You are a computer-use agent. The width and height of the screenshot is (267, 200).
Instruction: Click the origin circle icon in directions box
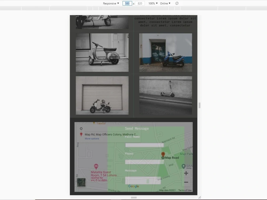81,129
